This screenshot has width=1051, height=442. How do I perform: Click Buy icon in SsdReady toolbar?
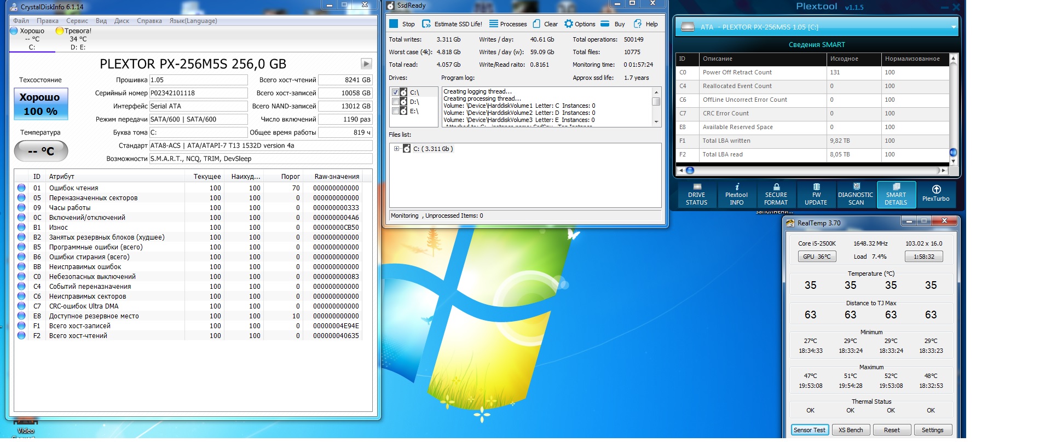[605, 24]
